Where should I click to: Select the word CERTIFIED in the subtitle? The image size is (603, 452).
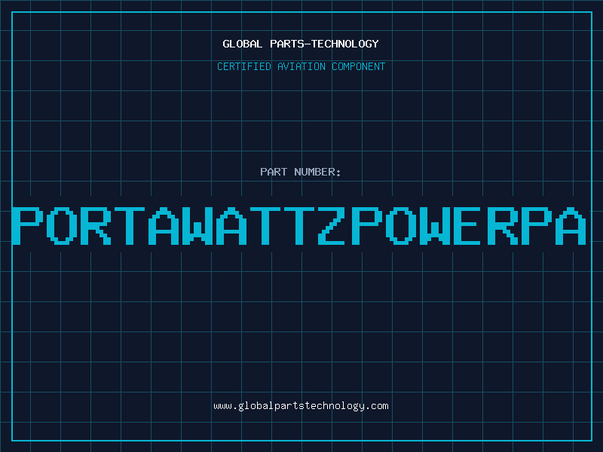coord(243,66)
